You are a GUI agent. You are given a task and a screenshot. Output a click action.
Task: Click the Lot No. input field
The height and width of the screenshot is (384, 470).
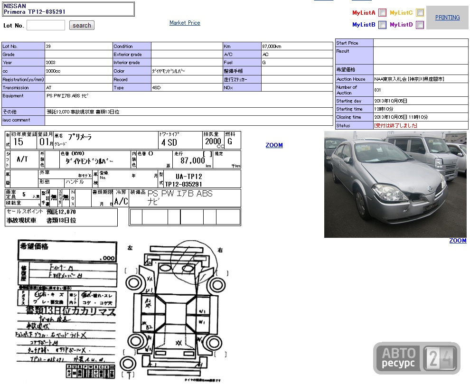coord(46,25)
